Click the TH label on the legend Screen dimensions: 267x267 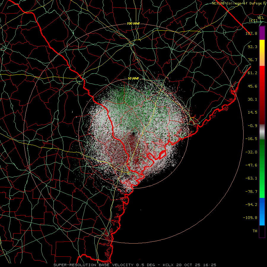(x=255, y=231)
